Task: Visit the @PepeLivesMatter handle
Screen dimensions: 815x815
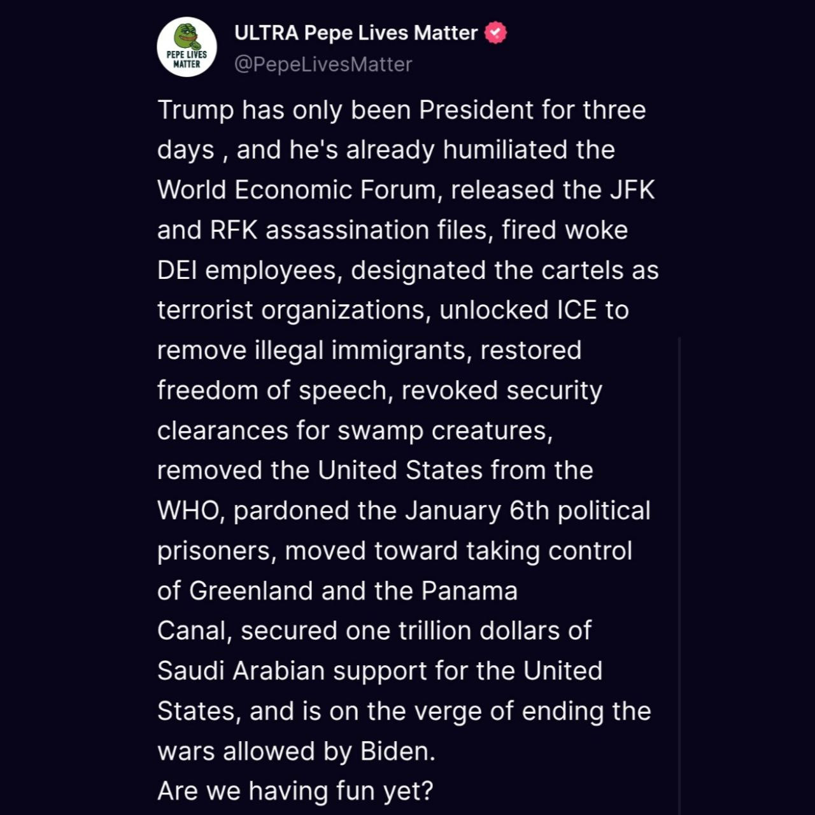Action: [323, 64]
